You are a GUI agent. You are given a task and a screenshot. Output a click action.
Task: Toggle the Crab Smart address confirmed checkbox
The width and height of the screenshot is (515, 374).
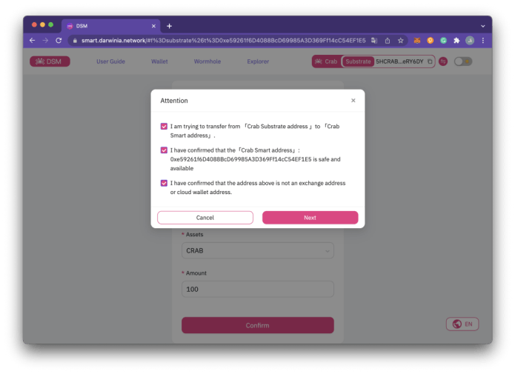pyautogui.click(x=164, y=150)
